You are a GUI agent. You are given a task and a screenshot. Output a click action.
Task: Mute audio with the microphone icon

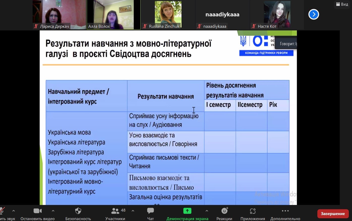(x=2, y=211)
